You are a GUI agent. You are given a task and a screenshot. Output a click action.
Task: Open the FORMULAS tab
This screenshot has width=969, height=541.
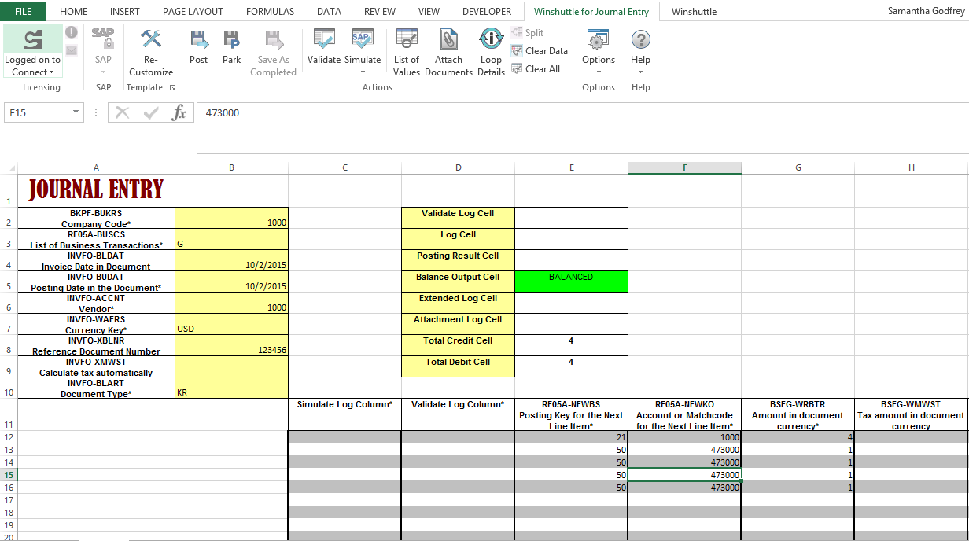click(270, 11)
